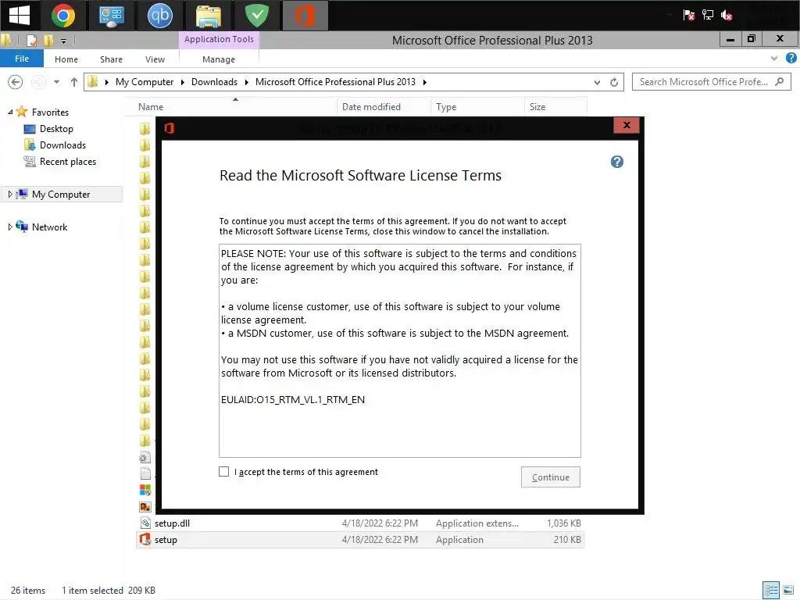The image size is (800, 600).
Task: Switch to large icons view in status bar
Action: 788,591
